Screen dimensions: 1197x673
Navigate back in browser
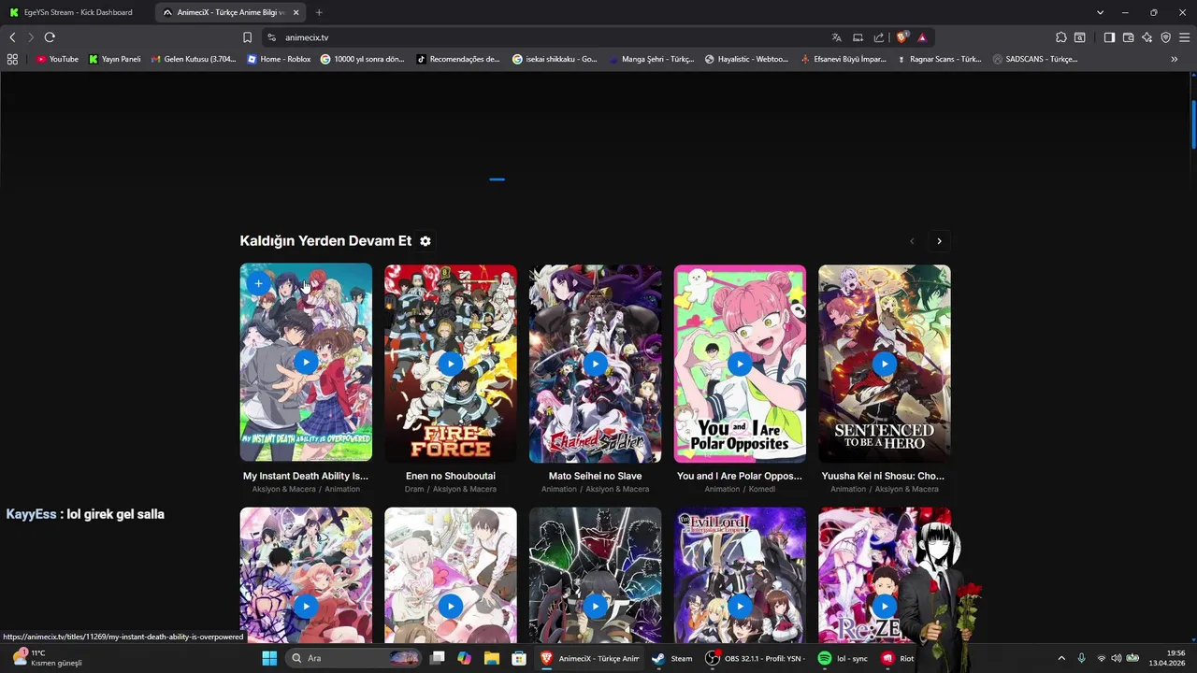pyautogui.click(x=12, y=37)
